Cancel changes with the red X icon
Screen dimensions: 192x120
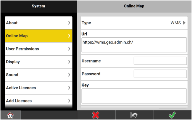96,115
